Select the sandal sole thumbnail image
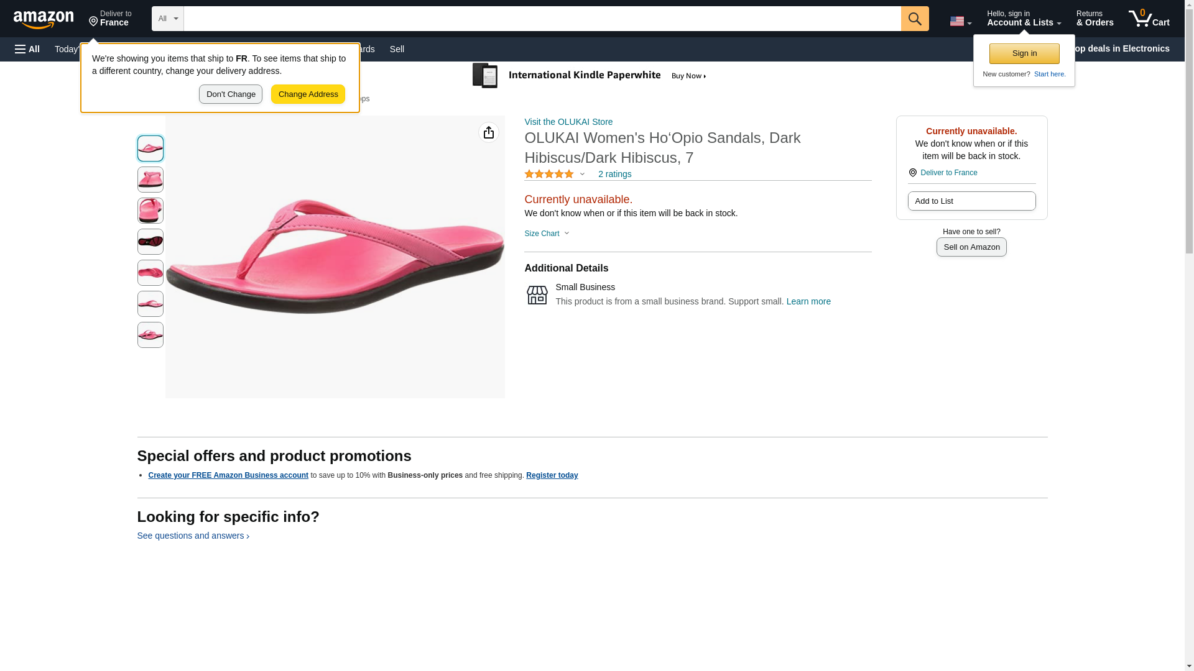The width and height of the screenshot is (1194, 671). tap(150, 242)
